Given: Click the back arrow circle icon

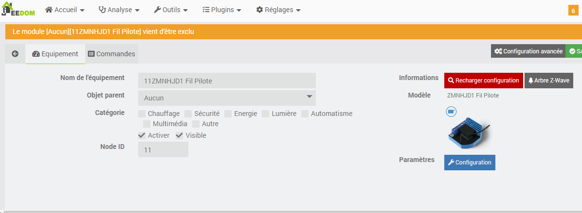Looking at the screenshot, I should [x=15, y=54].
